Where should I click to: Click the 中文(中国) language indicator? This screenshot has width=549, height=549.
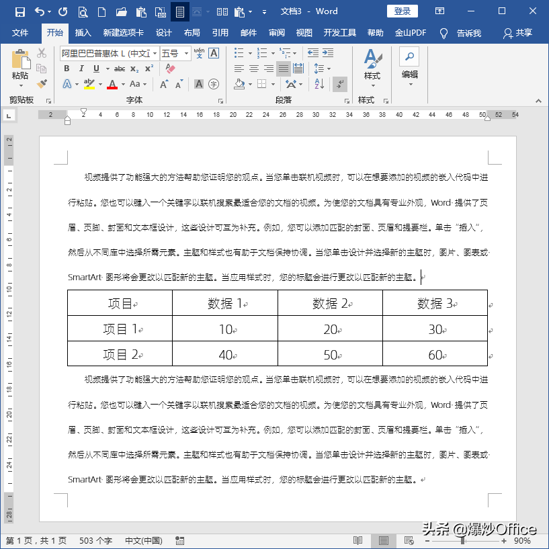[x=144, y=540]
